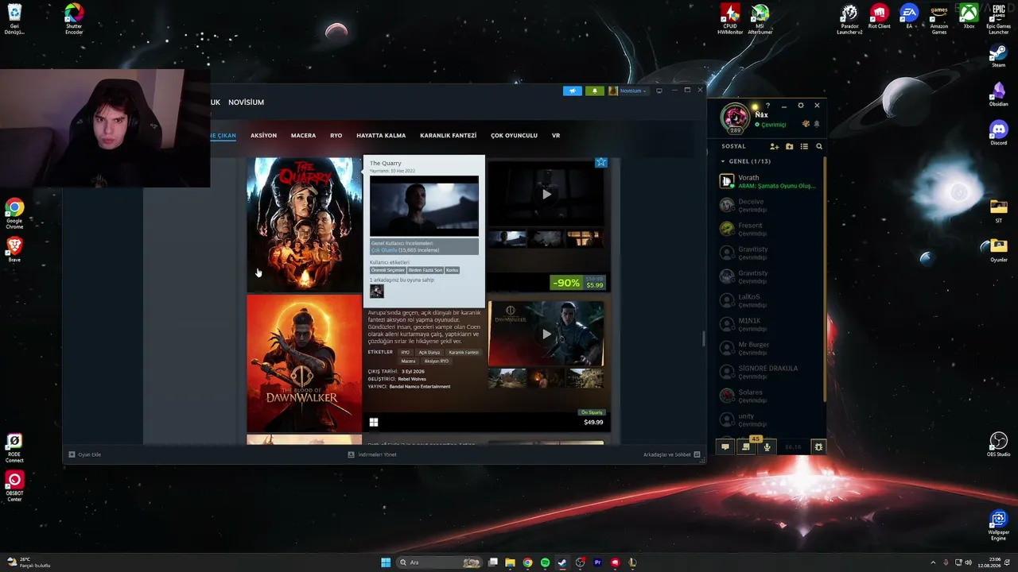Open League missions icon with 45 badge

point(746,446)
